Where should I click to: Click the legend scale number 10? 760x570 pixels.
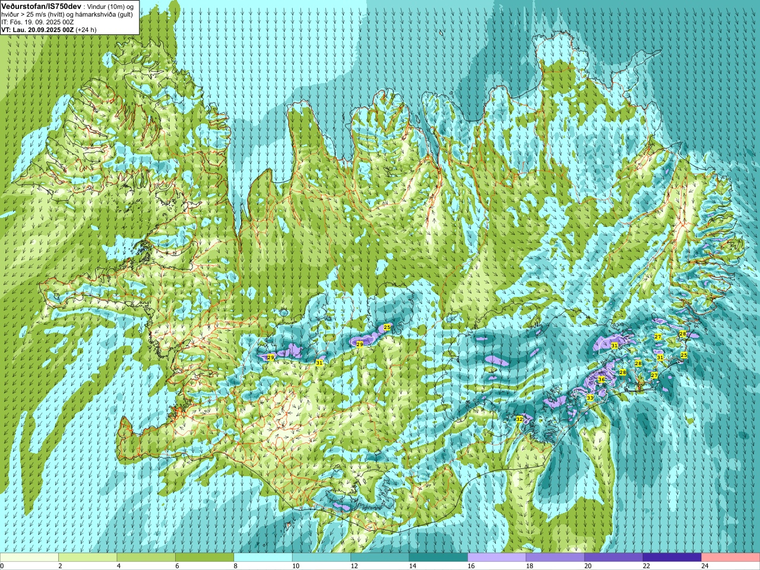coord(296,566)
